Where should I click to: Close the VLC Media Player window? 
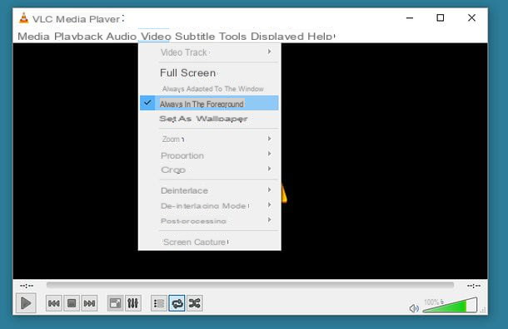pyautogui.click(x=471, y=17)
